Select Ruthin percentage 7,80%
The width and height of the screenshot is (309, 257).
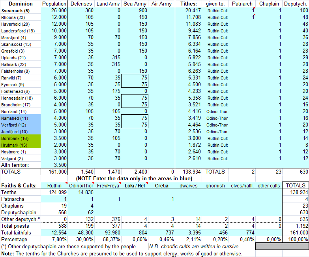click(54, 239)
